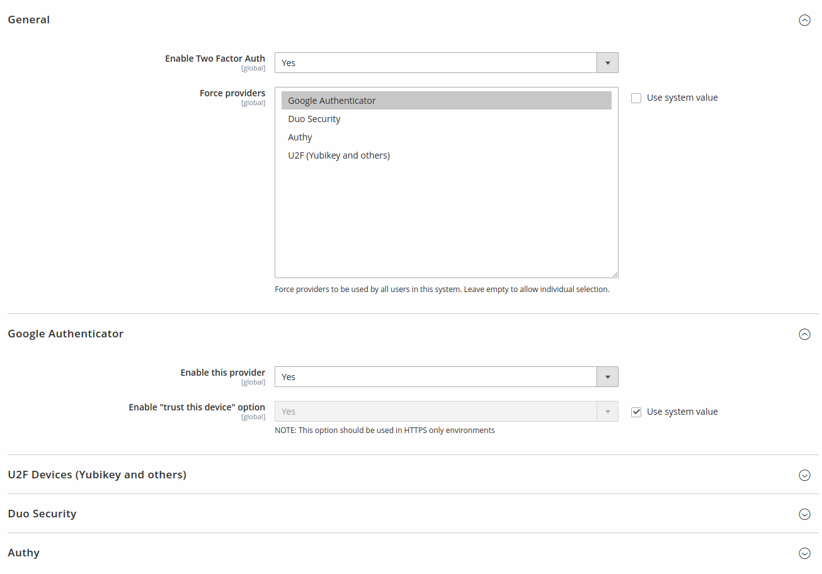Image resolution: width=822 pixels, height=574 pixels.
Task: Check Use system value for Force providers
Action: [x=636, y=98]
